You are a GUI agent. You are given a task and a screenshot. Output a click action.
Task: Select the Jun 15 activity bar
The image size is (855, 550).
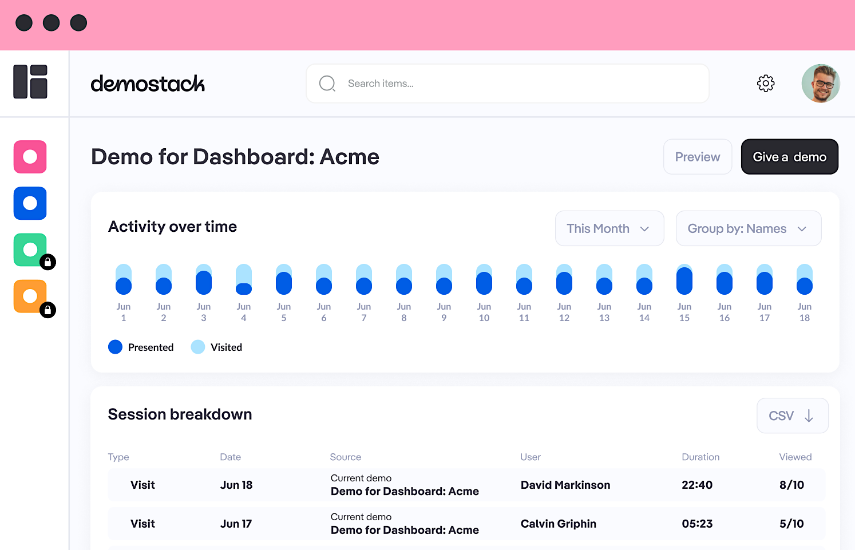click(x=684, y=279)
